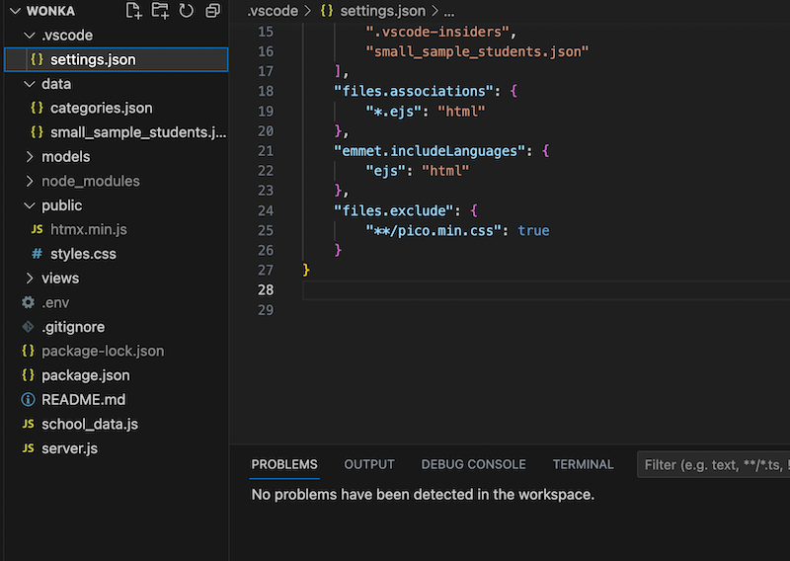
Task: Switch to the OUTPUT panel tab
Action: click(x=368, y=464)
